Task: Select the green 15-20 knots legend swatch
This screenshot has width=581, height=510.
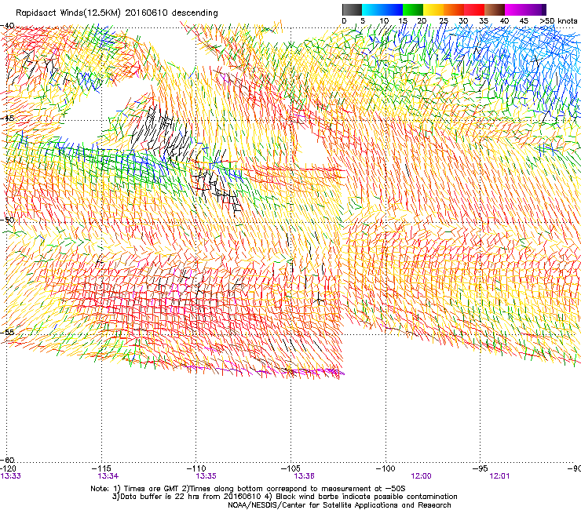Action: click(x=413, y=9)
